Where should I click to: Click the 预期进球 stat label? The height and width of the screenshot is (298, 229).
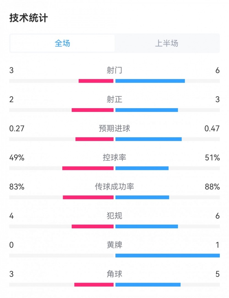pos(114,129)
